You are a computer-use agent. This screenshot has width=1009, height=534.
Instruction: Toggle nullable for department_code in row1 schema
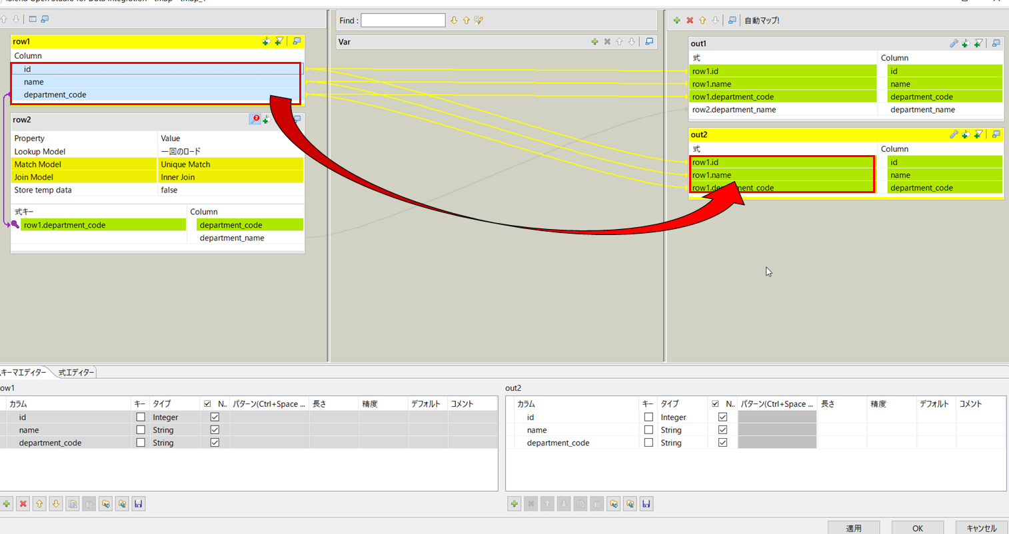[x=215, y=442]
